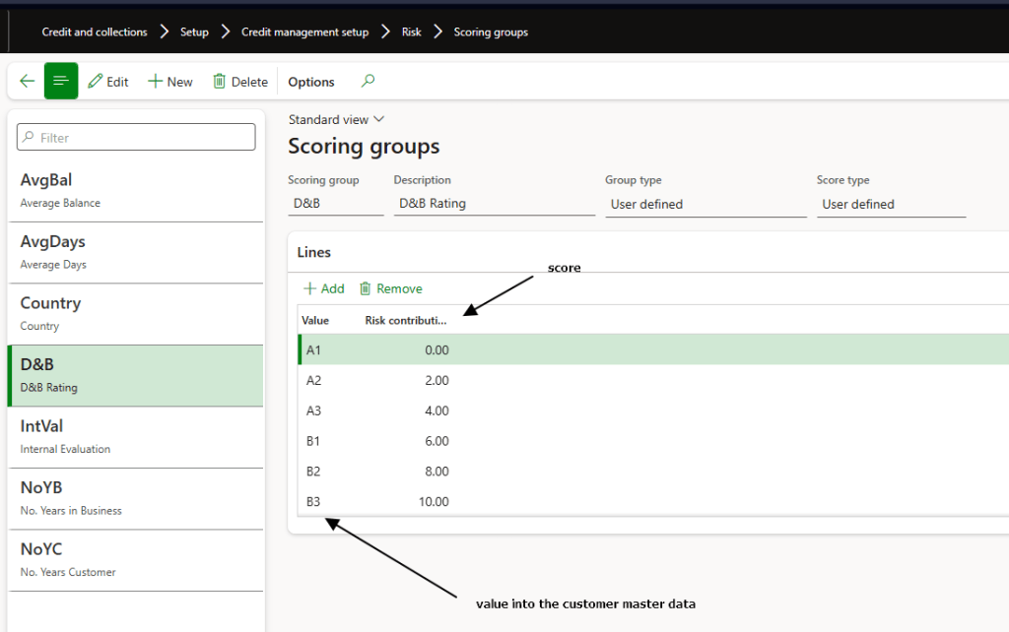Click the New plus icon

point(155,82)
